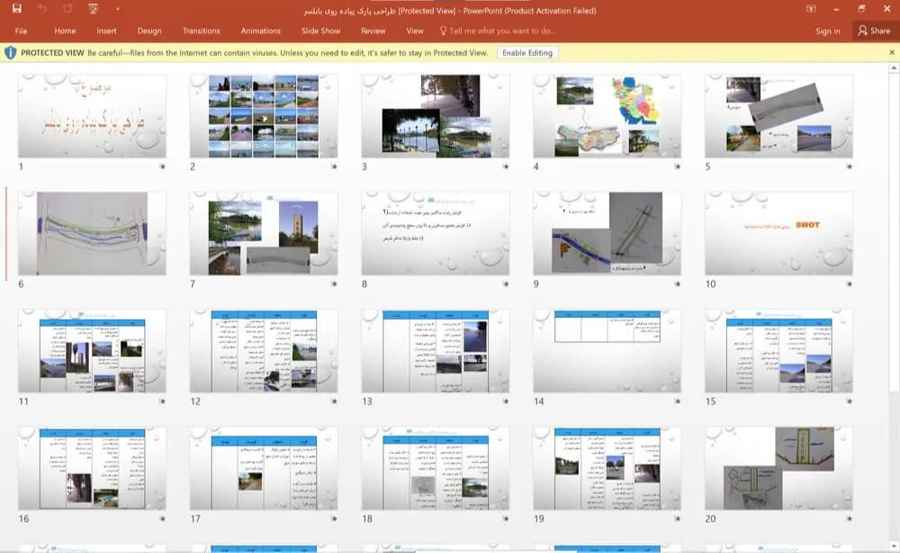Click the Share person icon
Image resolution: width=900 pixels, height=553 pixels.
(862, 31)
